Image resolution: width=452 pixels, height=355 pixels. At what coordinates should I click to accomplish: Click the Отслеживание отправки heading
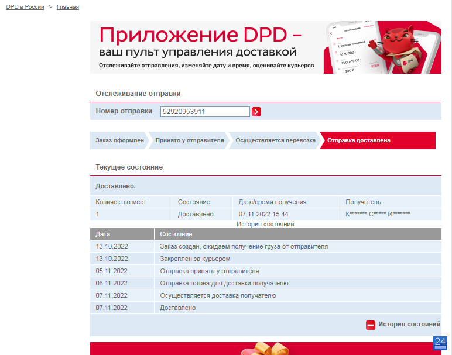(x=138, y=94)
